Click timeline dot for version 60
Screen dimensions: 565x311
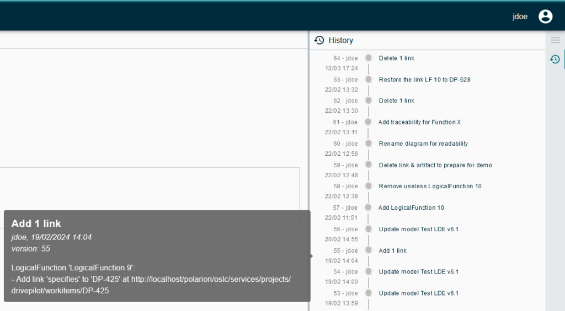point(368,144)
